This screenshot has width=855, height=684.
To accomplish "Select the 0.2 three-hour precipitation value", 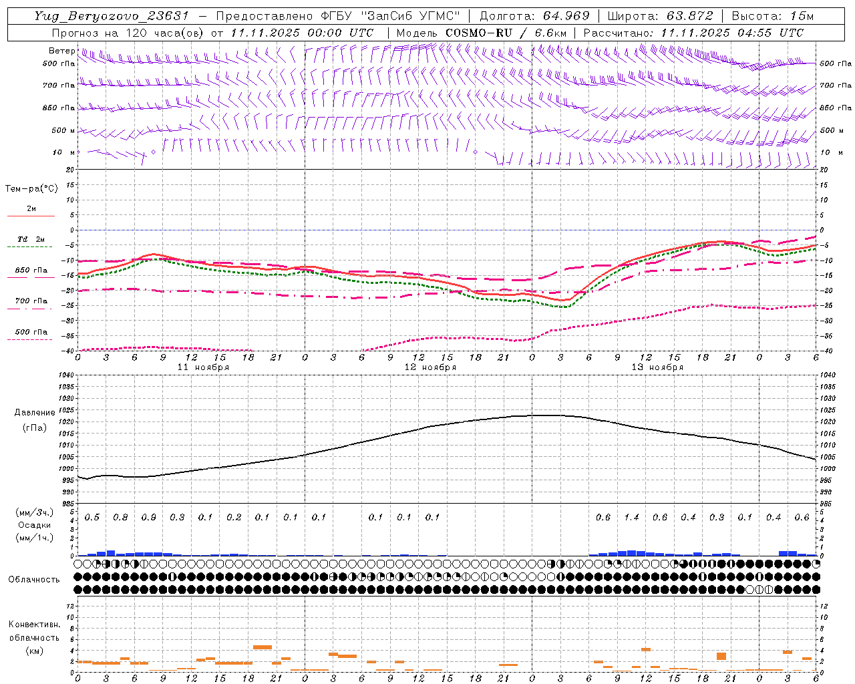I will coord(234,518).
